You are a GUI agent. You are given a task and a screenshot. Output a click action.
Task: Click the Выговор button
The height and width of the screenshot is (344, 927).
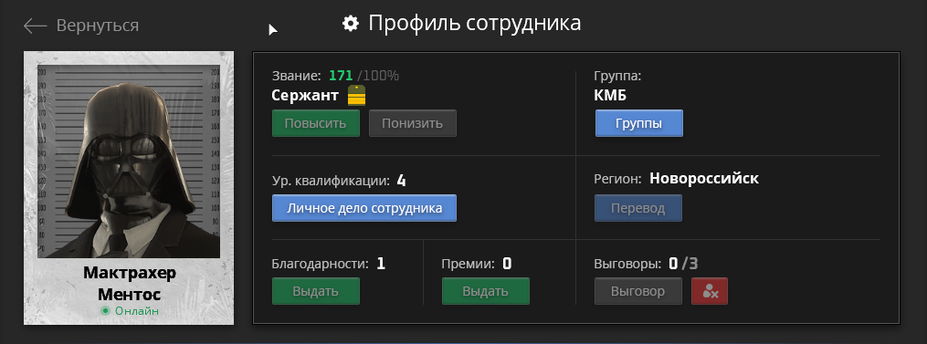[638, 291]
